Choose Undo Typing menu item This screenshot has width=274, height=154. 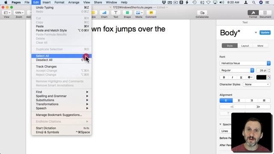(x=62, y=8)
